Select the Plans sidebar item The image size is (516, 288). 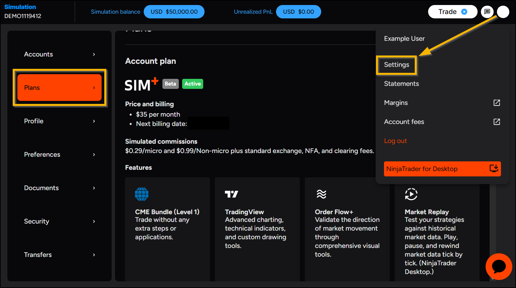click(x=59, y=88)
